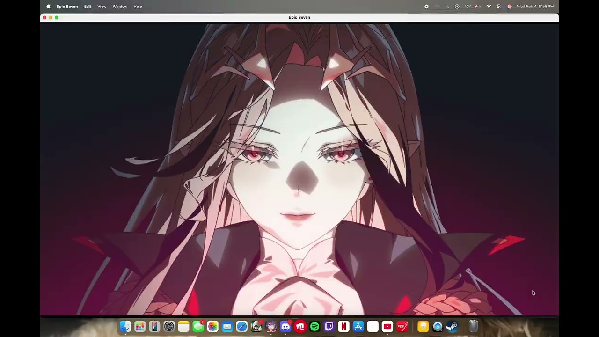This screenshot has width=599, height=337.
Task: Close the Epic Seven window
Action: [x=44, y=18]
